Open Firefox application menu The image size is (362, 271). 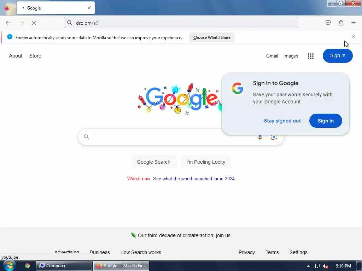[354, 23]
